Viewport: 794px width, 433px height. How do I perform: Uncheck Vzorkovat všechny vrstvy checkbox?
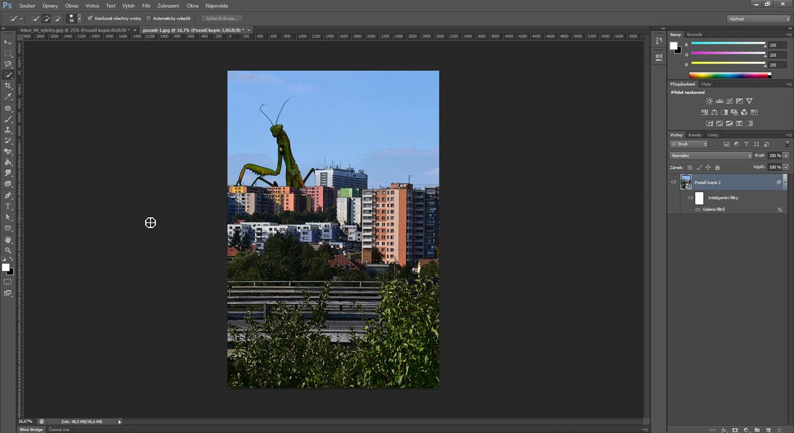pos(90,18)
